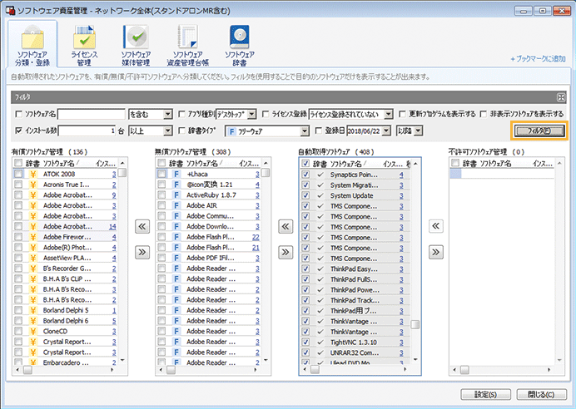Focus the インストール数 number field
Viewport: 576px width, 409px height.
click(87, 131)
